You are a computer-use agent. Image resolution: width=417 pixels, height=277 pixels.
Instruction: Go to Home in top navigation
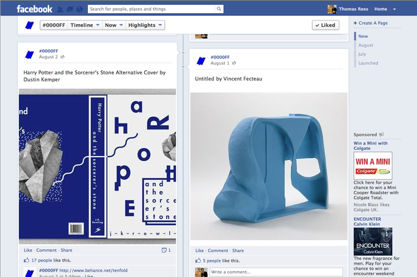coord(381,9)
